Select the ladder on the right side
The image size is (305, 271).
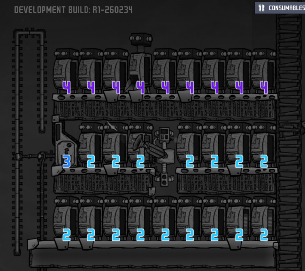(x=289, y=143)
